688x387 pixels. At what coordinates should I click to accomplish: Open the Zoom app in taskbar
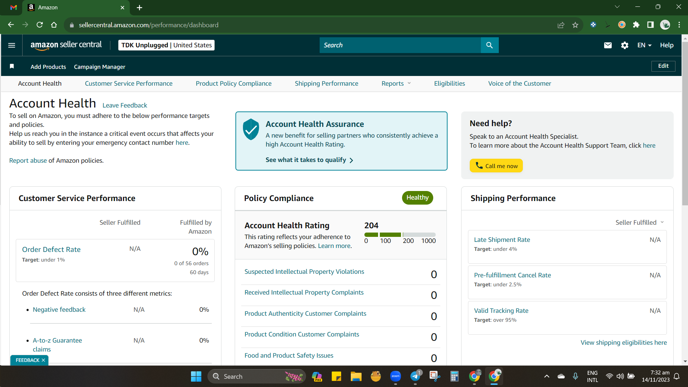(395, 376)
